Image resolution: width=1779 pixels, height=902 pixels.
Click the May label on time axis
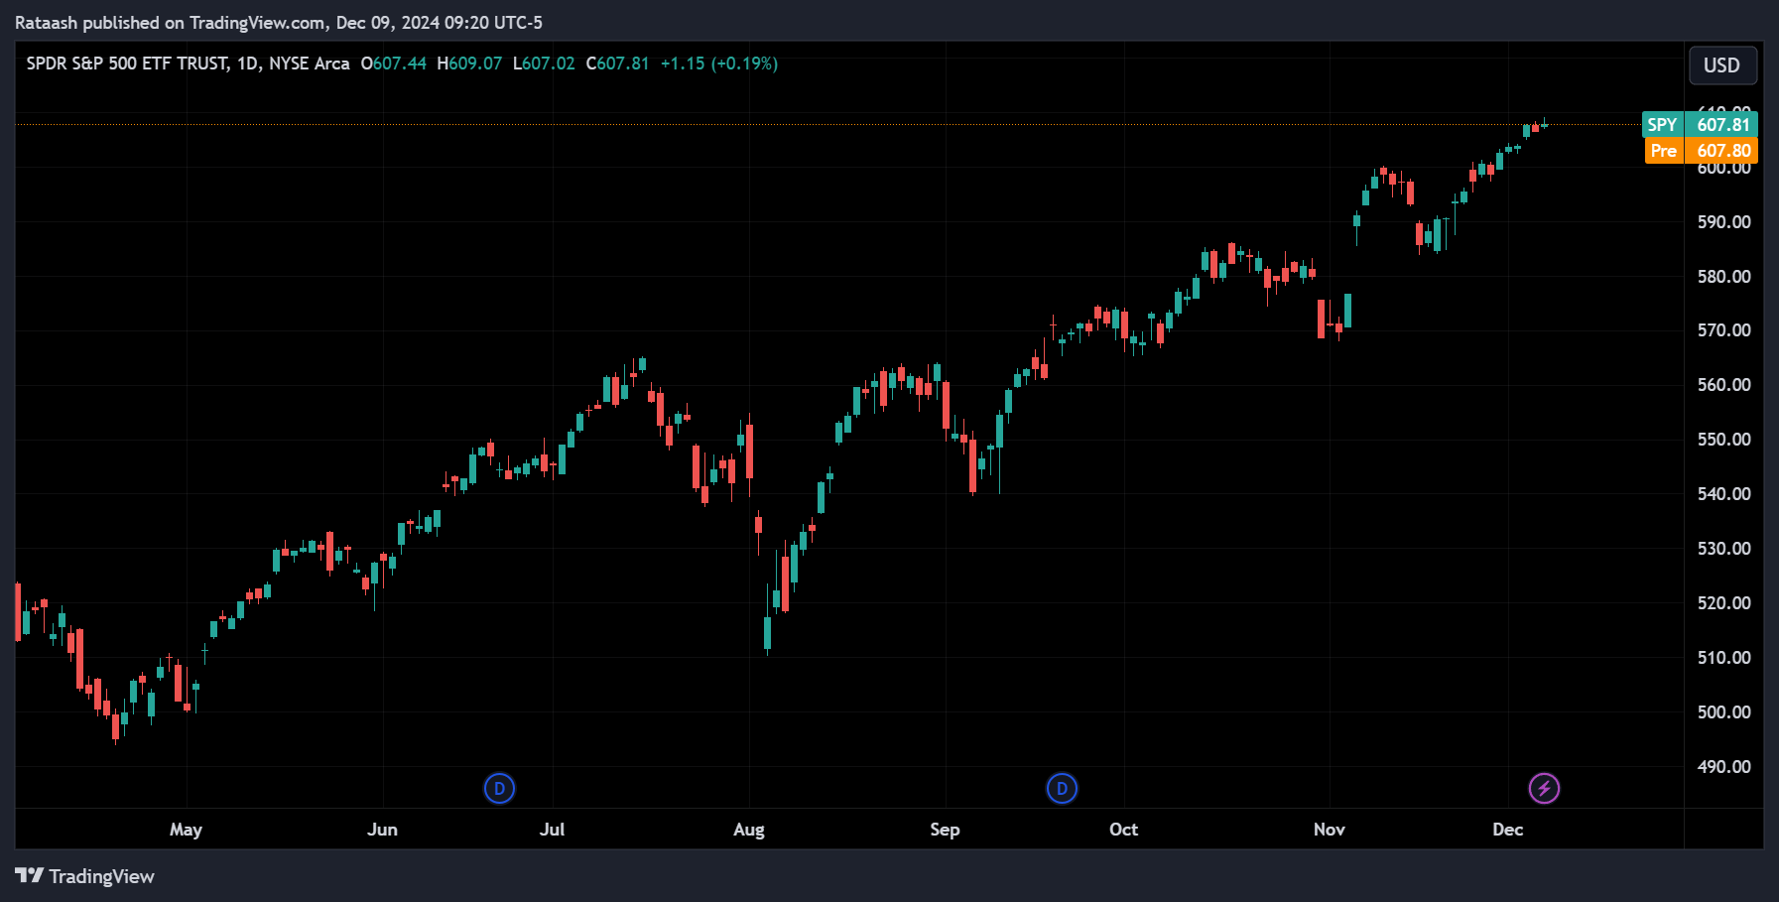(186, 830)
